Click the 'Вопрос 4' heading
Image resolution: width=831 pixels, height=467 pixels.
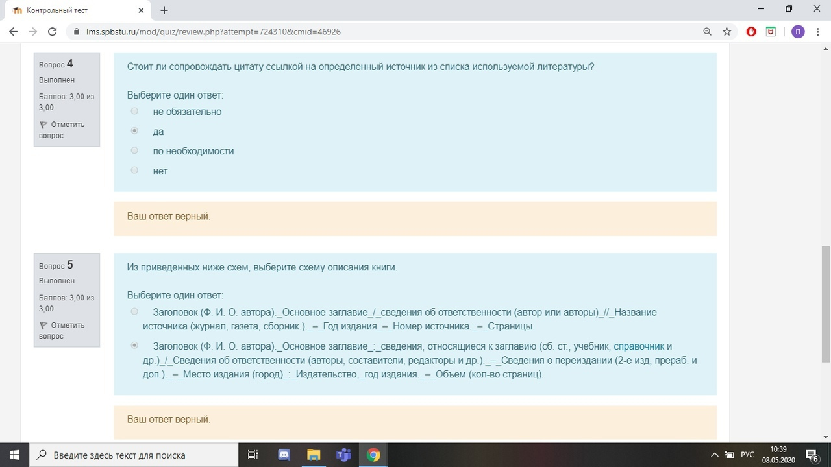point(56,64)
